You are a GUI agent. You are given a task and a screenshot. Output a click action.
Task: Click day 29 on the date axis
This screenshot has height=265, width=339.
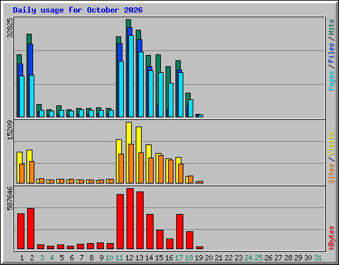pos(298,258)
